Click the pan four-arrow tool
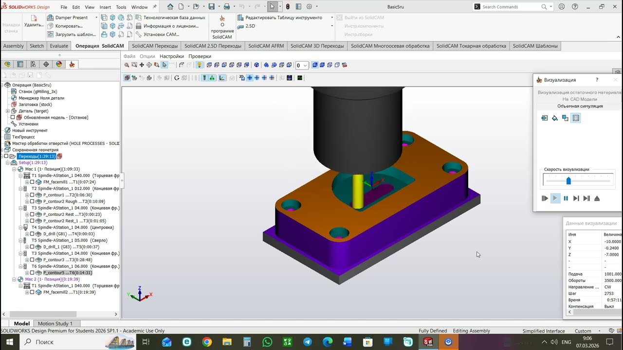 [142, 65]
